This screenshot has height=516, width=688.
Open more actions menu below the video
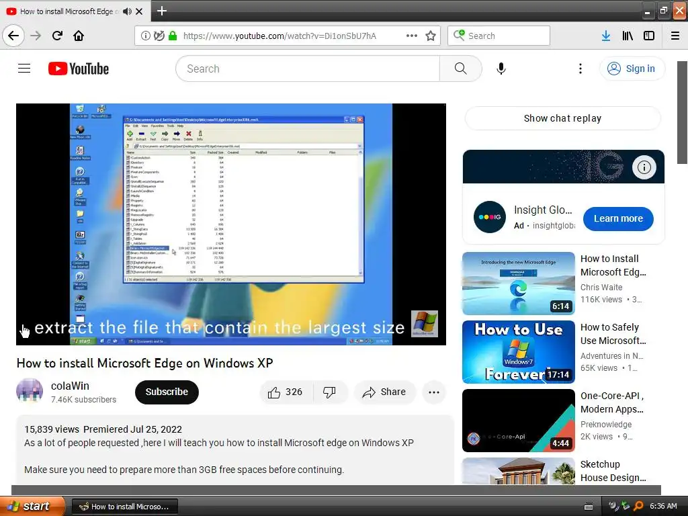(434, 392)
